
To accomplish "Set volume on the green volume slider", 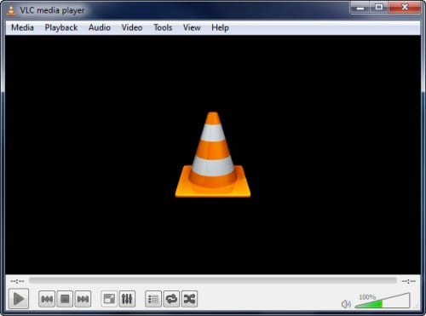I will tap(383, 301).
